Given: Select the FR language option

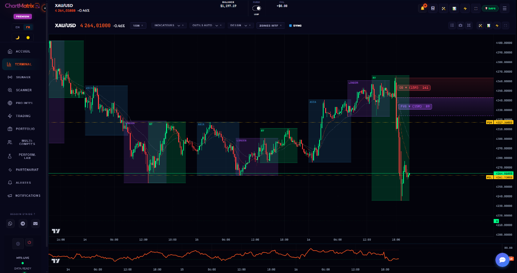Looking at the screenshot, I should 28,27.
